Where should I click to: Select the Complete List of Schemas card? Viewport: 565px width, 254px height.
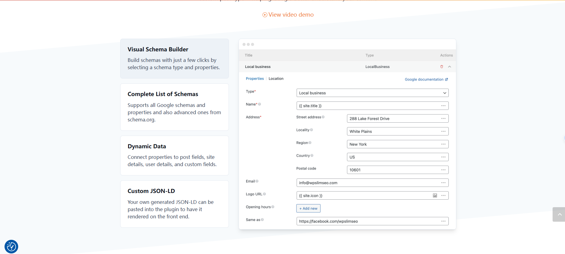tap(174, 107)
